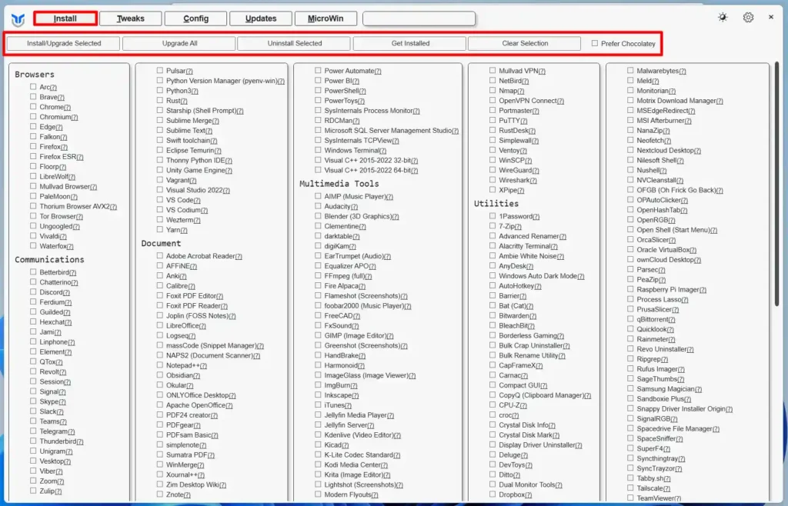Check the CPU-Z checkbox

pyautogui.click(x=492, y=404)
